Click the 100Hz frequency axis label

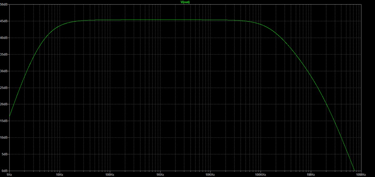(x=110, y=175)
